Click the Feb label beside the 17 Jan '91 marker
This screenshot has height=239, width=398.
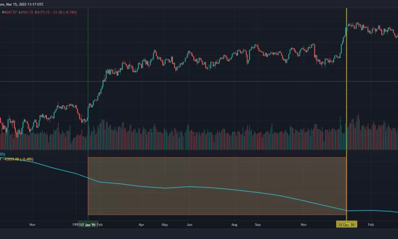click(x=100, y=224)
